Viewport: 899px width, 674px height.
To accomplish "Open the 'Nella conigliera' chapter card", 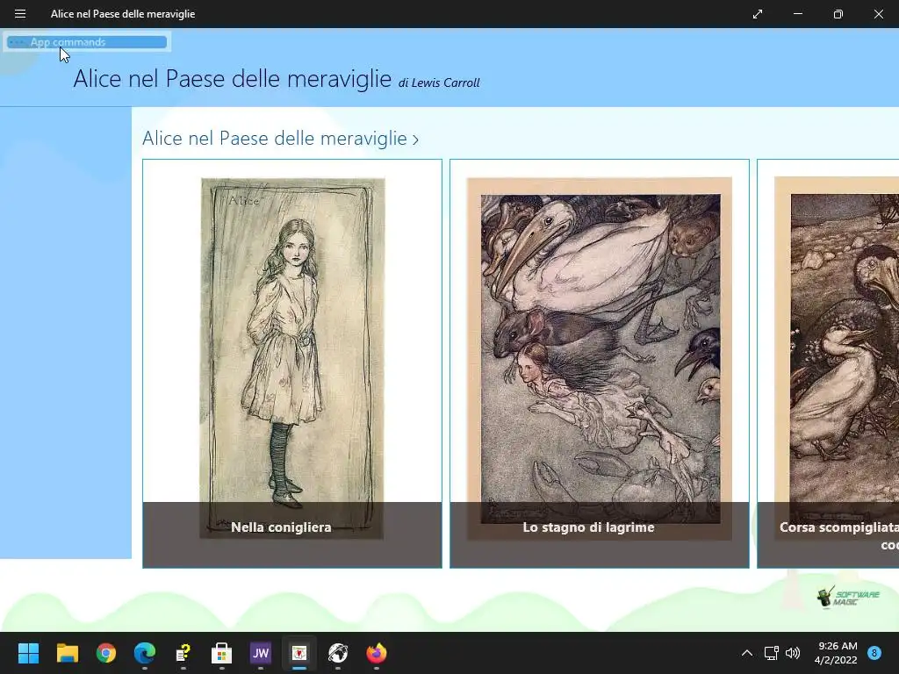I will 291,363.
